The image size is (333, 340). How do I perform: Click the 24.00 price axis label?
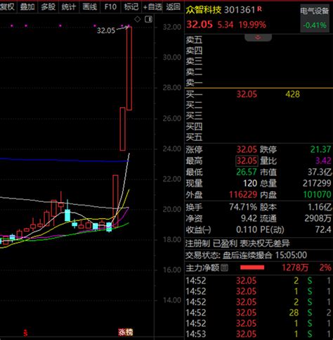(x=172, y=149)
